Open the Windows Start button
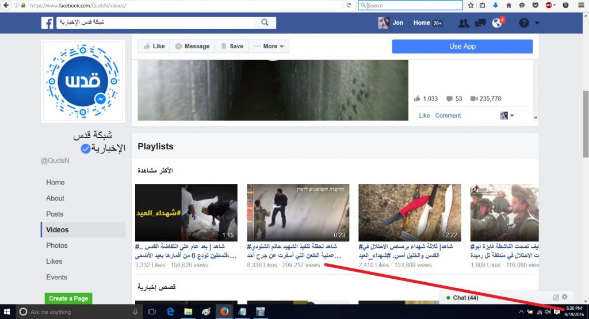589x319 pixels. tap(7, 312)
